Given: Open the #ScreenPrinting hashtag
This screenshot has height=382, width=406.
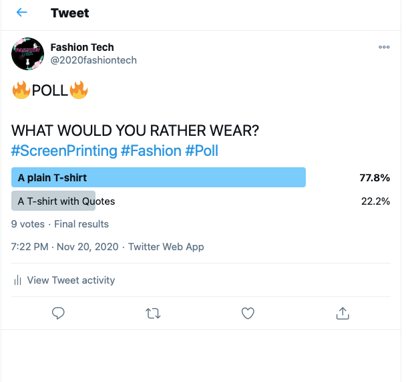Looking at the screenshot, I should pyautogui.click(x=64, y=151).
